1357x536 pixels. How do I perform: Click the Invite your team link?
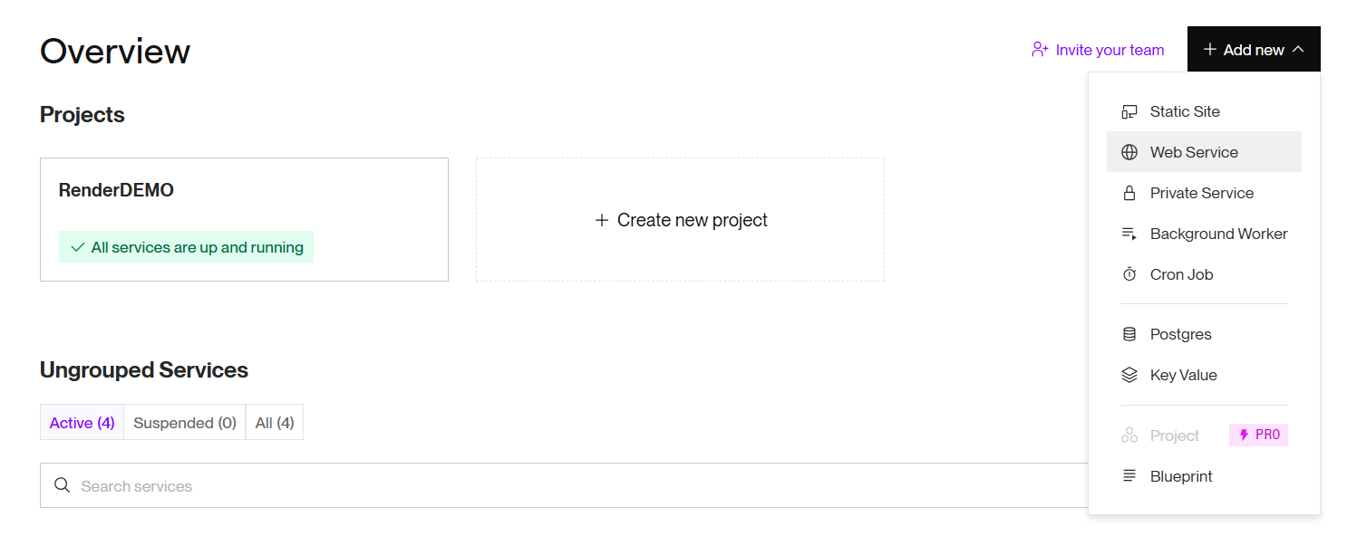pos(1110,50)
